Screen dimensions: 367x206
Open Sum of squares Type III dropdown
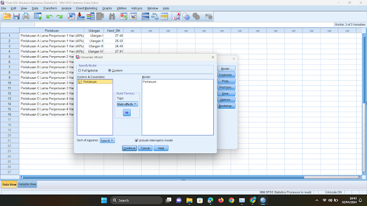point(107,140)
